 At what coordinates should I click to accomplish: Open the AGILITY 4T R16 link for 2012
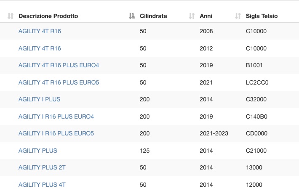click(x=40, y=48)
